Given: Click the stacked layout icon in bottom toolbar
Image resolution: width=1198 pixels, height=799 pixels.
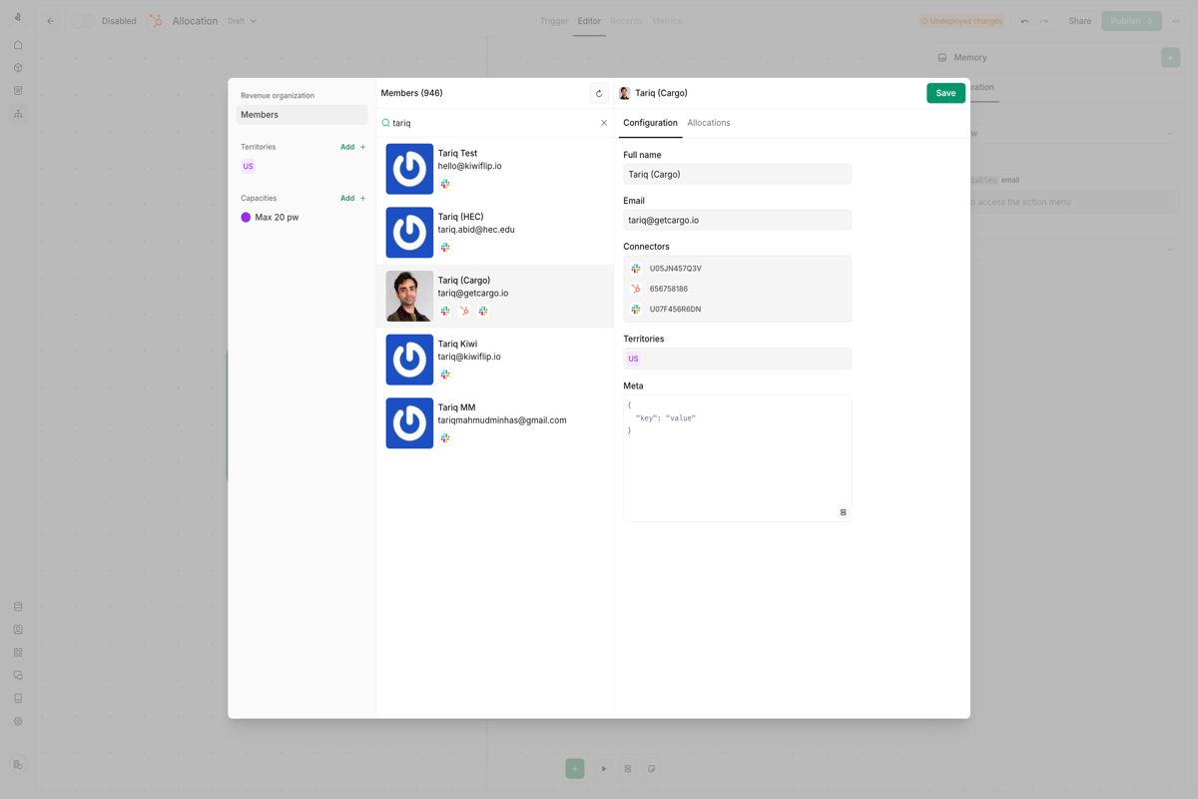Looking at the screenshot, I should coord(628,769).
